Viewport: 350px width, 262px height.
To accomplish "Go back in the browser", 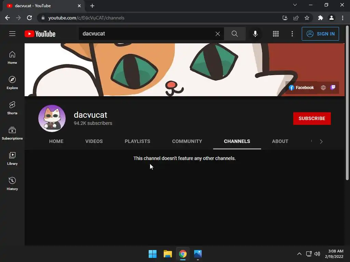I will pos(8,18).
